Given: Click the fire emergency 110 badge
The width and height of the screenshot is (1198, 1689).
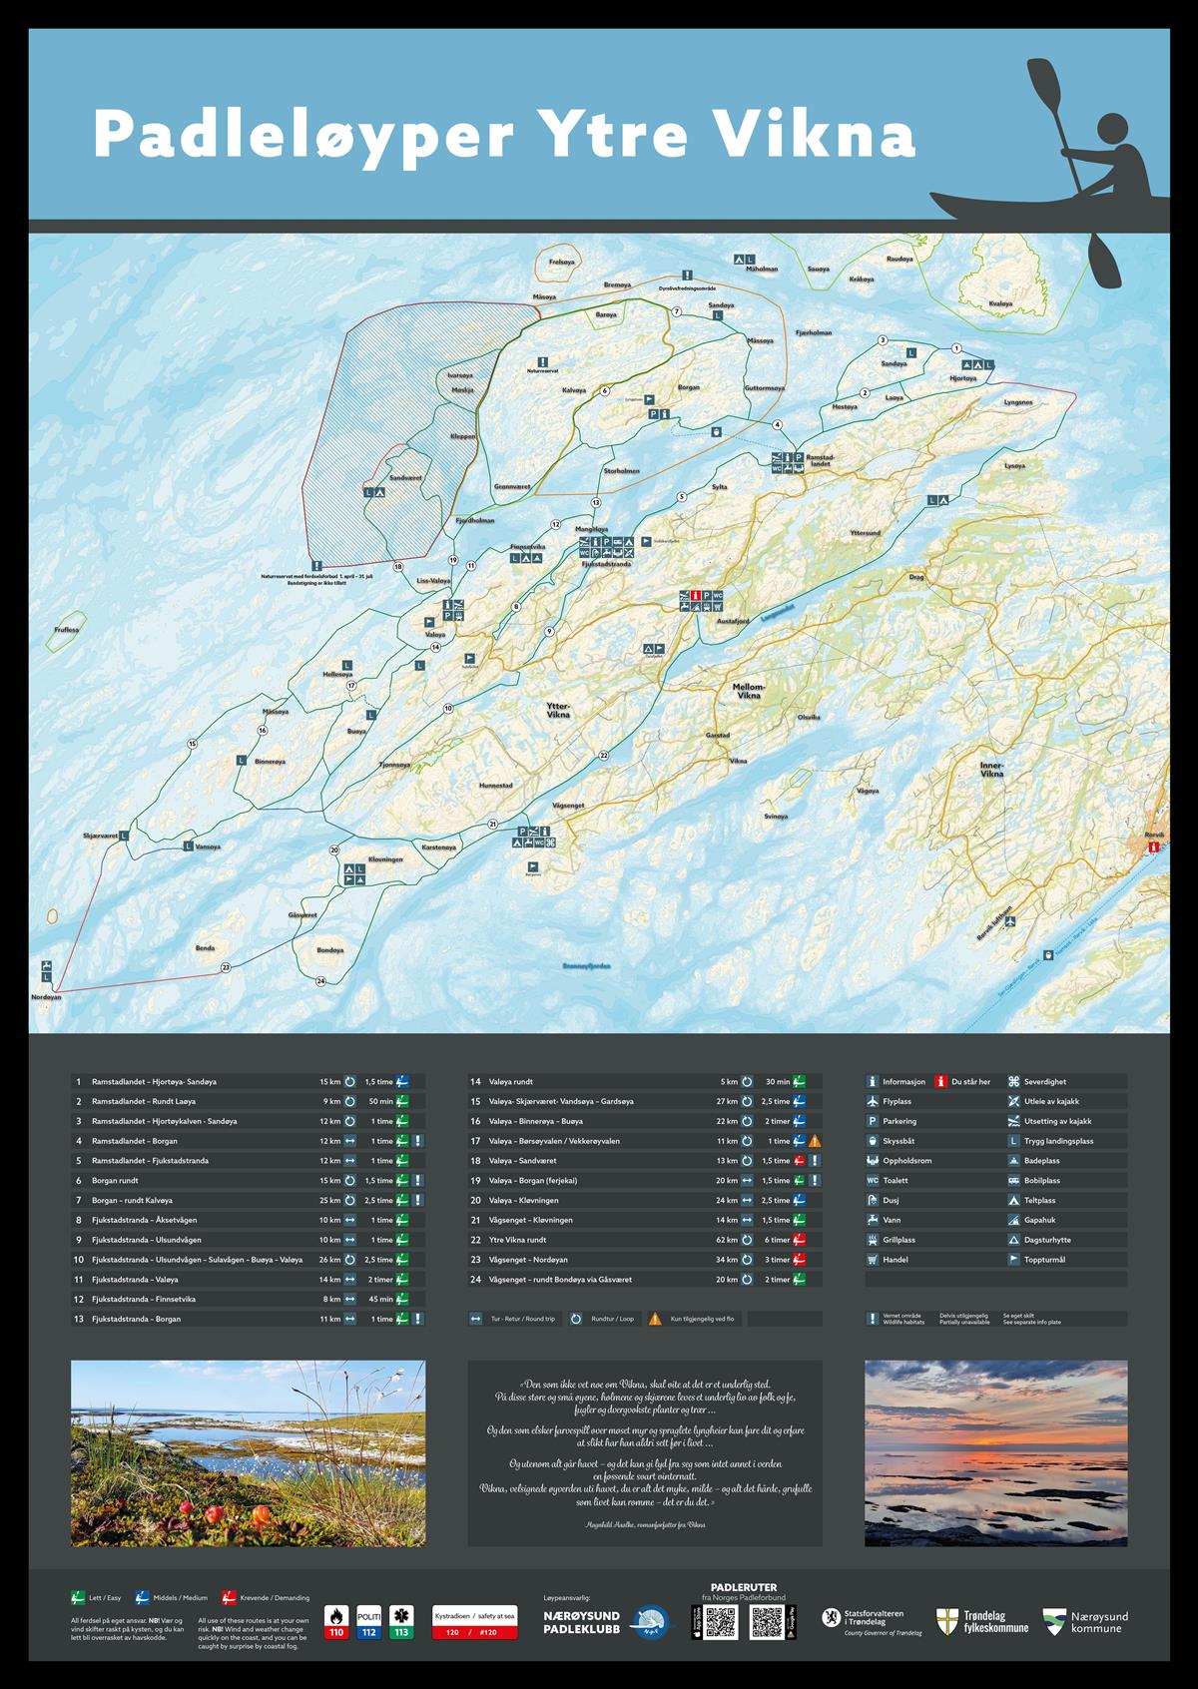Looking at the screenshot, I should [x=337, y=1622].
